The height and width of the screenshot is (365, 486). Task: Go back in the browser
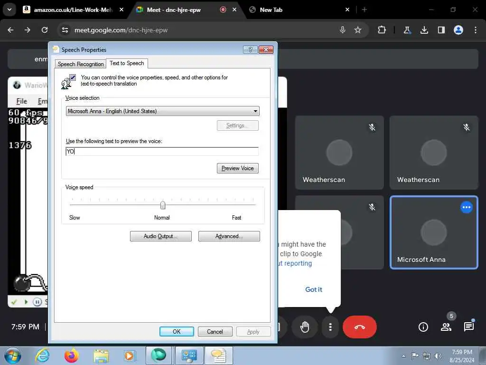pyautogui.click(x=10, y=30)
